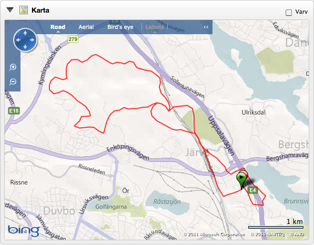Zoom out with the minus magnifier icon
The width and height of the screenshot is (314, 245).
point(13,82)
